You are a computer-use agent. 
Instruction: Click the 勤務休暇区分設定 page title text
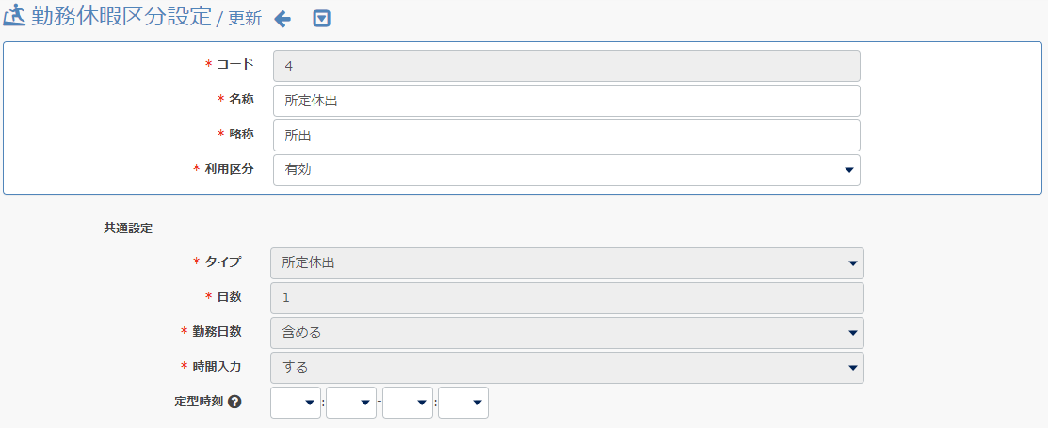(121, 17)
